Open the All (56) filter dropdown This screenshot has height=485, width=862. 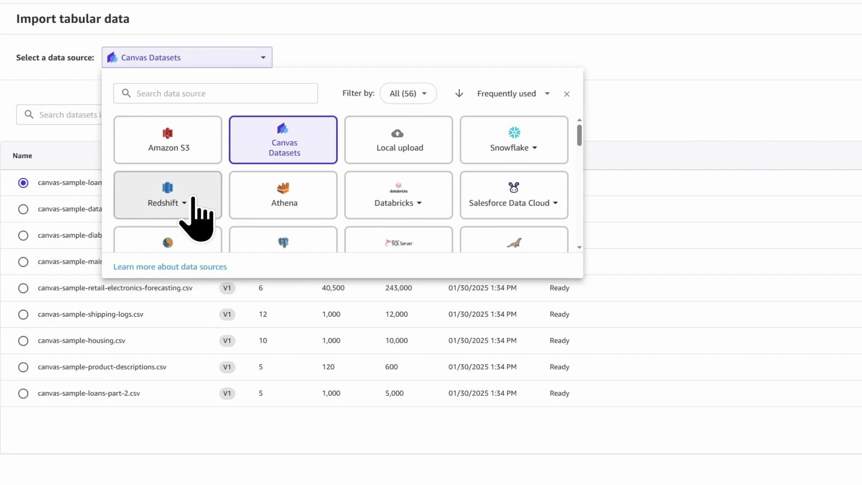(x=408, y=93)
